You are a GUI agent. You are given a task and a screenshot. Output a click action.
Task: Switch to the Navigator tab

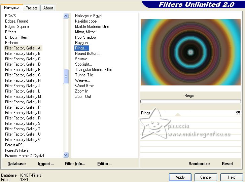(x=12, y=7)
